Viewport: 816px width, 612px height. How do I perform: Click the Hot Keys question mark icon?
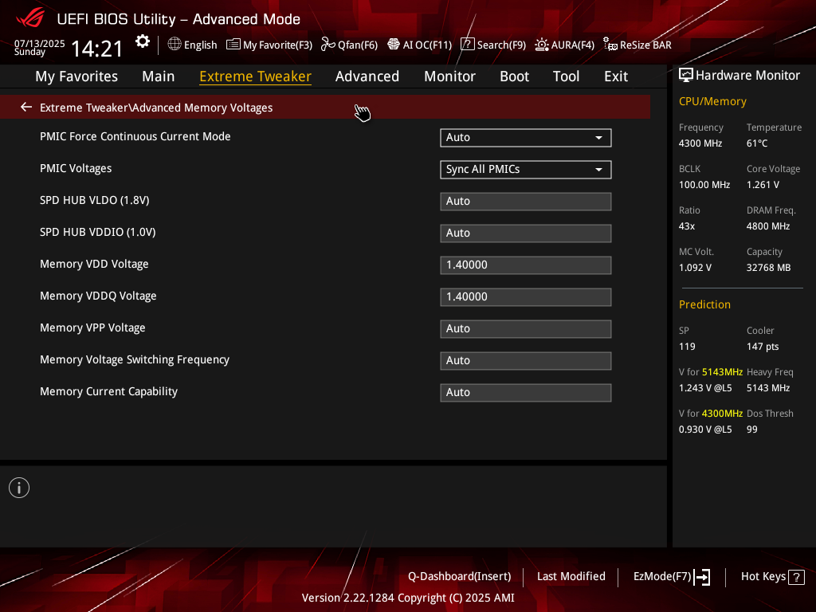coord(796,577)
